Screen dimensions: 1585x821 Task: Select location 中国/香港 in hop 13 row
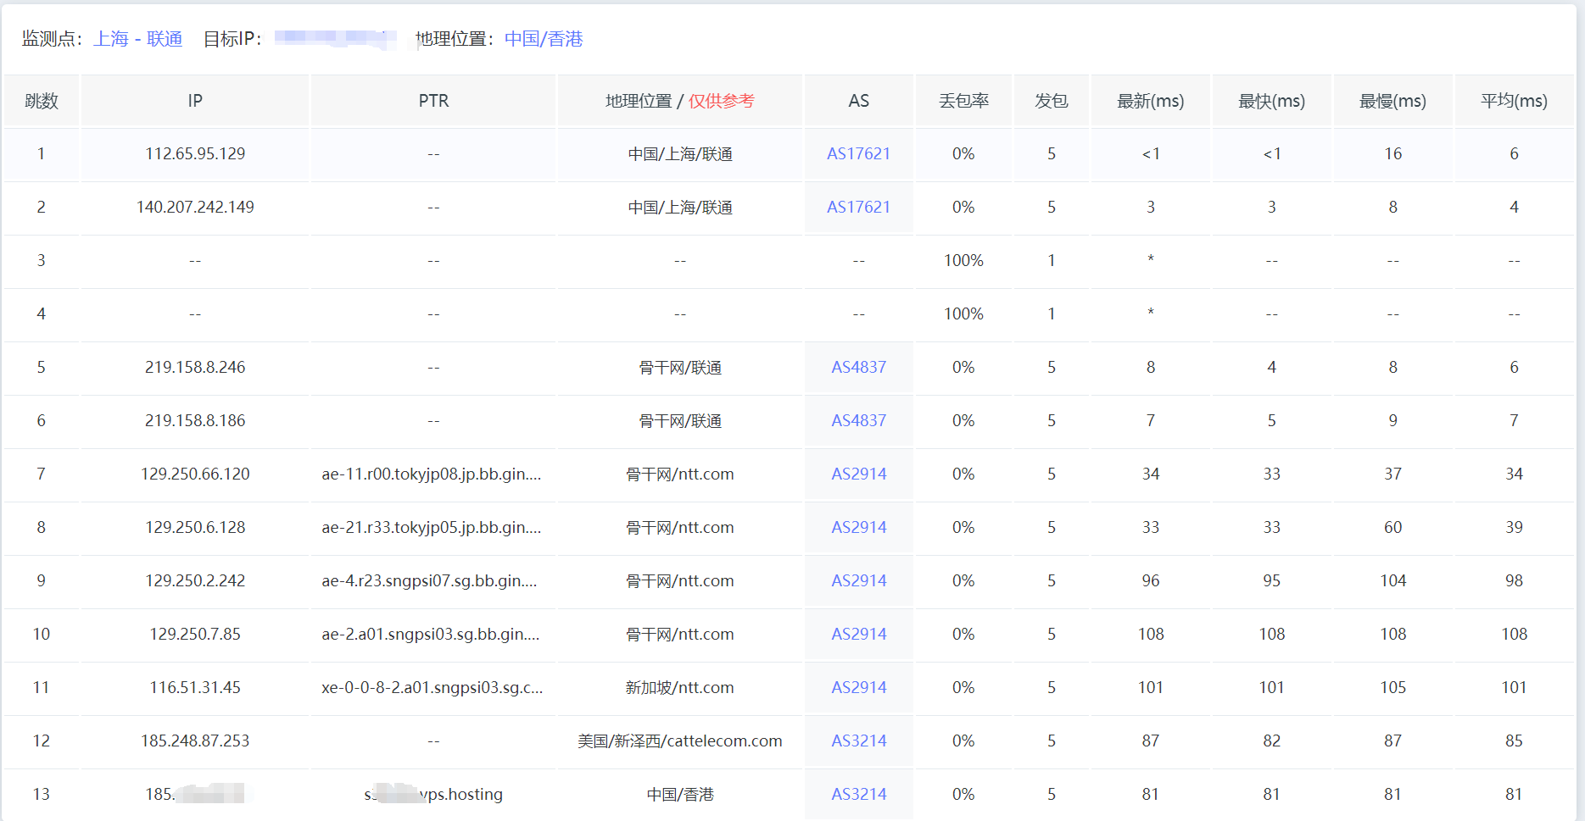click(680, 794)
